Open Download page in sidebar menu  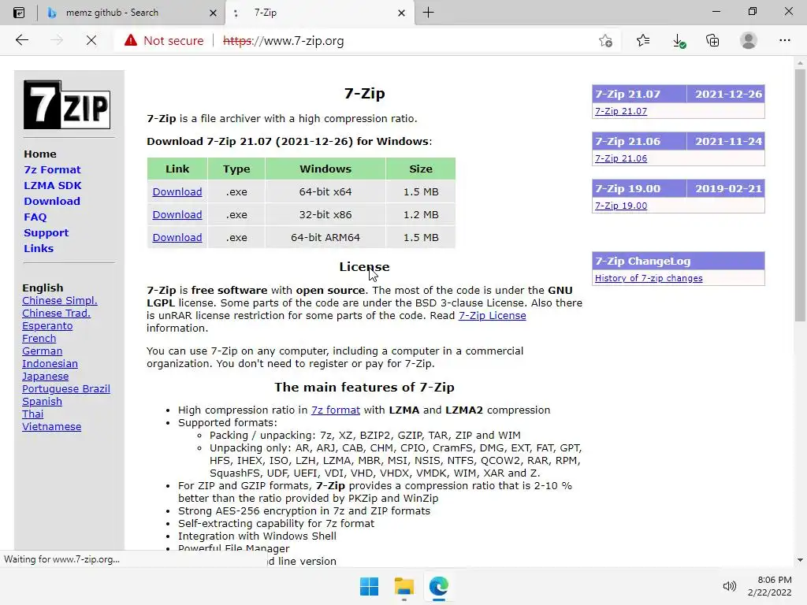point(52,201)
